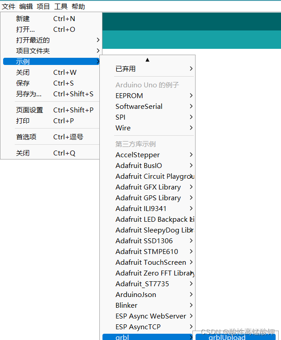Open the 文件 menu
281x340 pixels.
pos(9,7)
